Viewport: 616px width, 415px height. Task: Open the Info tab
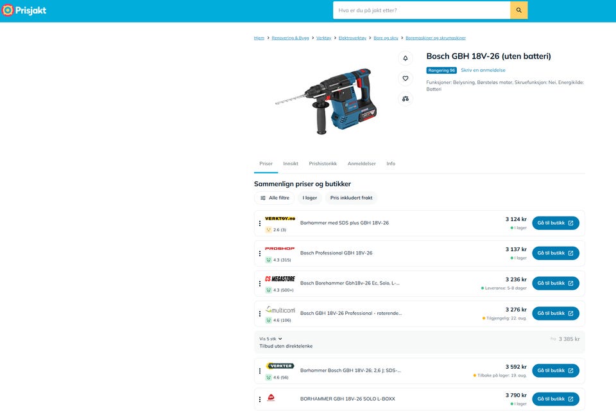391,164
